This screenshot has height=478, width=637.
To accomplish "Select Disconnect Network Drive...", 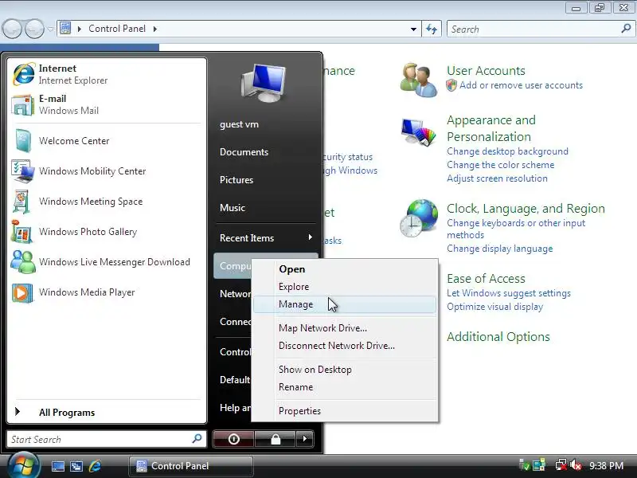I will (345, 346).
